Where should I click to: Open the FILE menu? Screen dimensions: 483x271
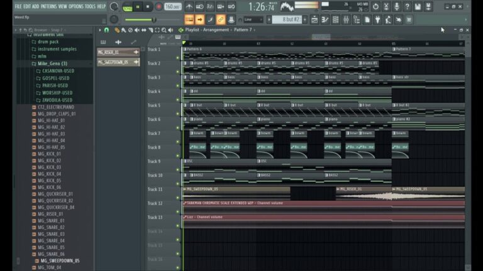pyautogui.click(x=18, y=6)
